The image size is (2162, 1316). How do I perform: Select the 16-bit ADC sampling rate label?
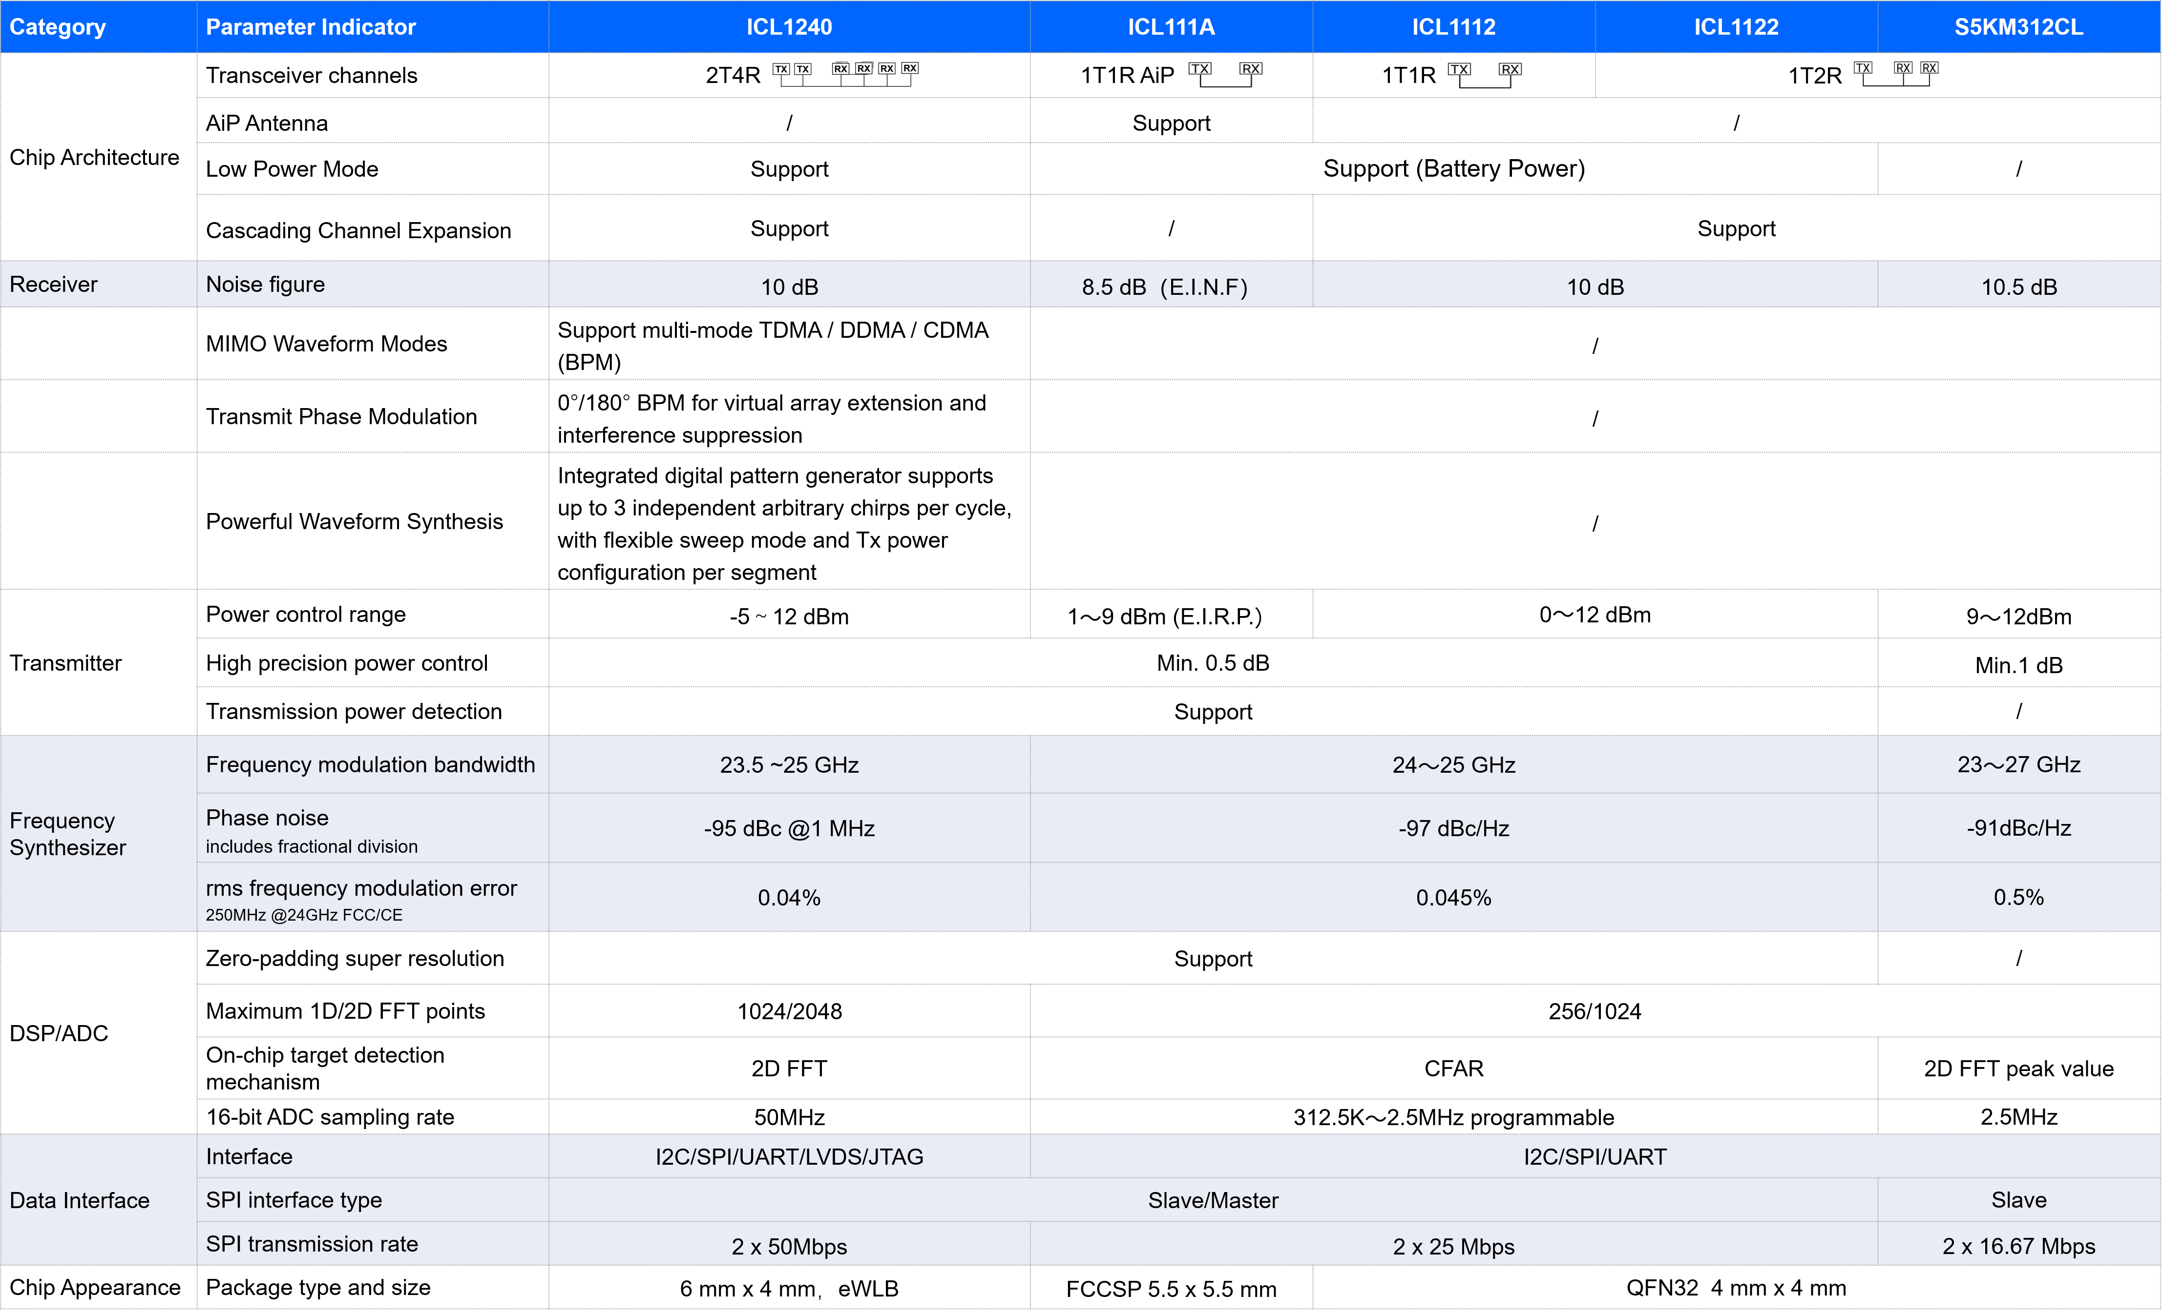tap(330, 1117)
